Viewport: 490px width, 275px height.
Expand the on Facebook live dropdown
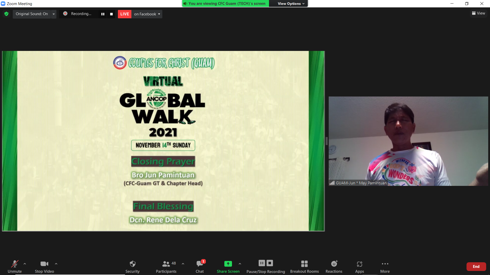click(x=147, y=14)
